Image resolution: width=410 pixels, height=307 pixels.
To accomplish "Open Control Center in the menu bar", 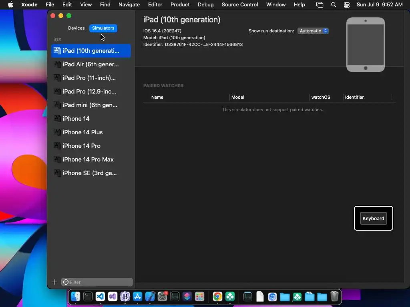I will coord(347,5).
